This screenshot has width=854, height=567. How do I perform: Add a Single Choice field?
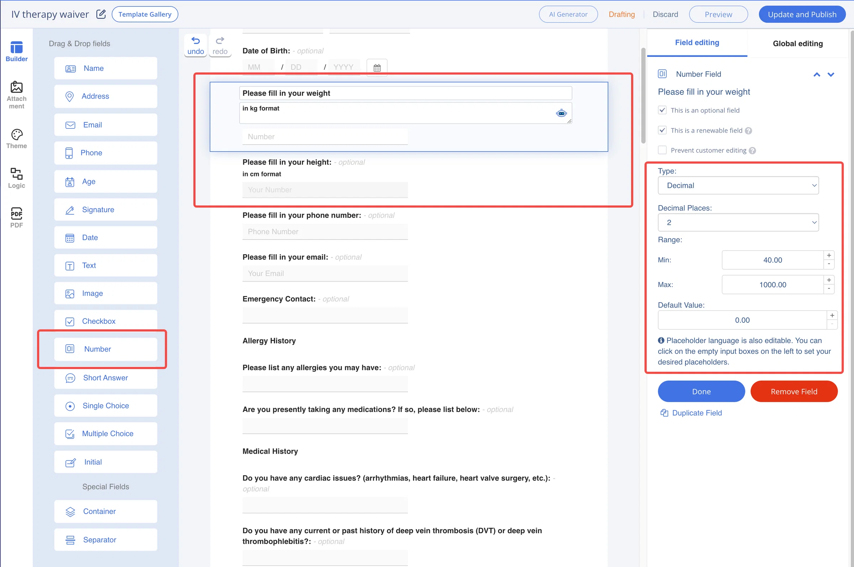(x=106, y=405)
